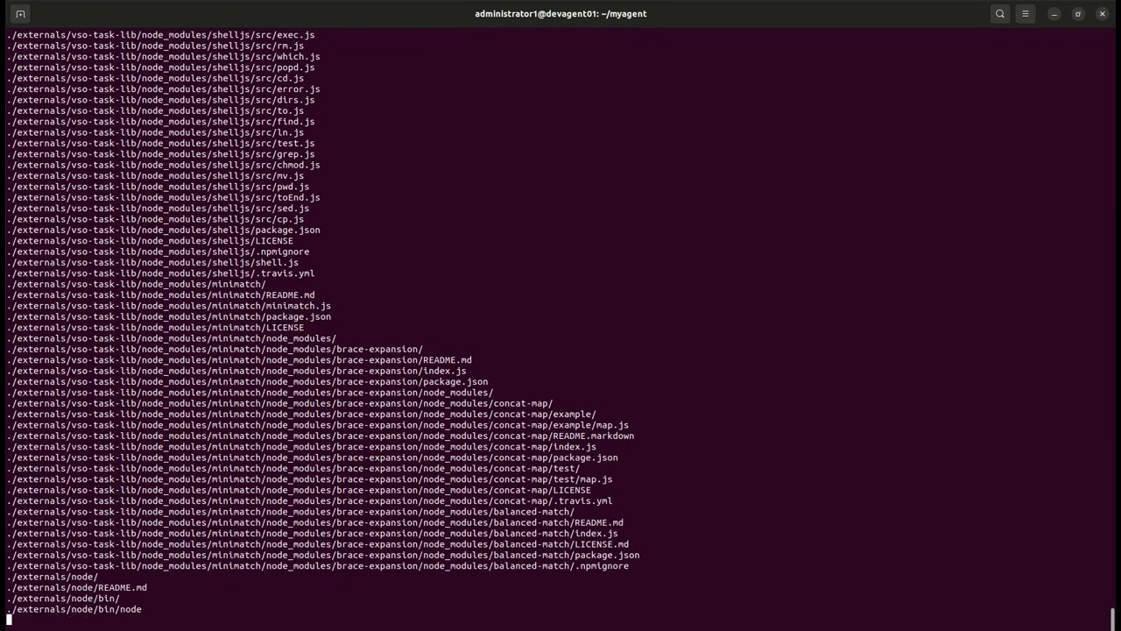Select the ./externals/node/README.md line

[x=77, y=588]
